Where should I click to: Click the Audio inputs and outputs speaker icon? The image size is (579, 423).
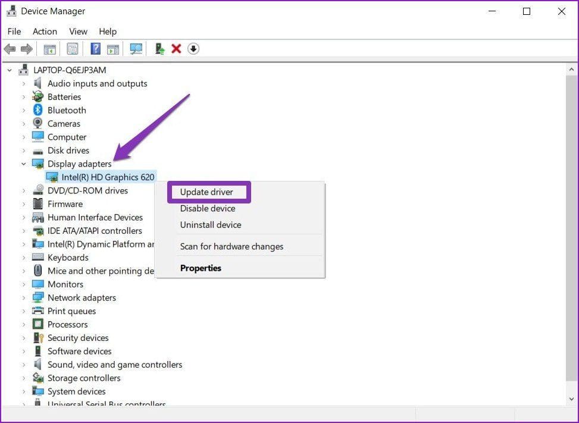[x=37, y=83]
